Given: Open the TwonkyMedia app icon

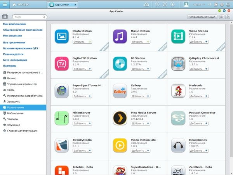Looking at the screenshot, I should click(x=62, y=145).
